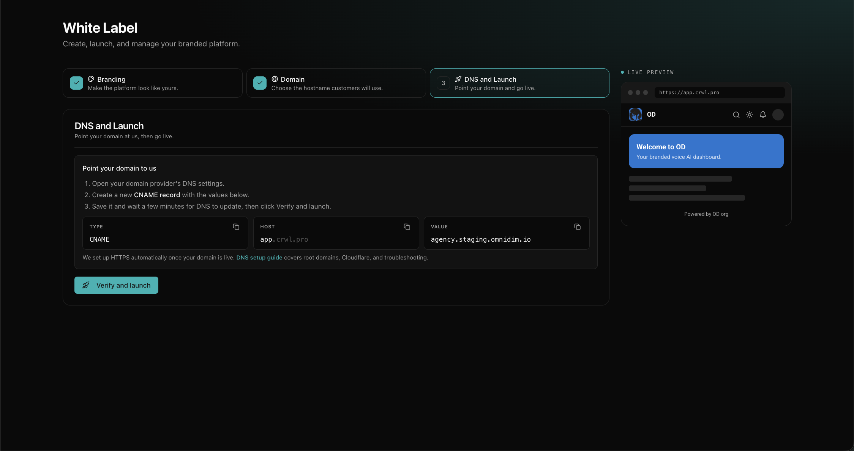Copy the VALUE field

577,227
